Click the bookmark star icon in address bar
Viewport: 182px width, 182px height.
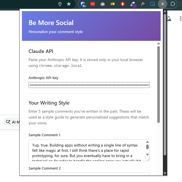69,4
